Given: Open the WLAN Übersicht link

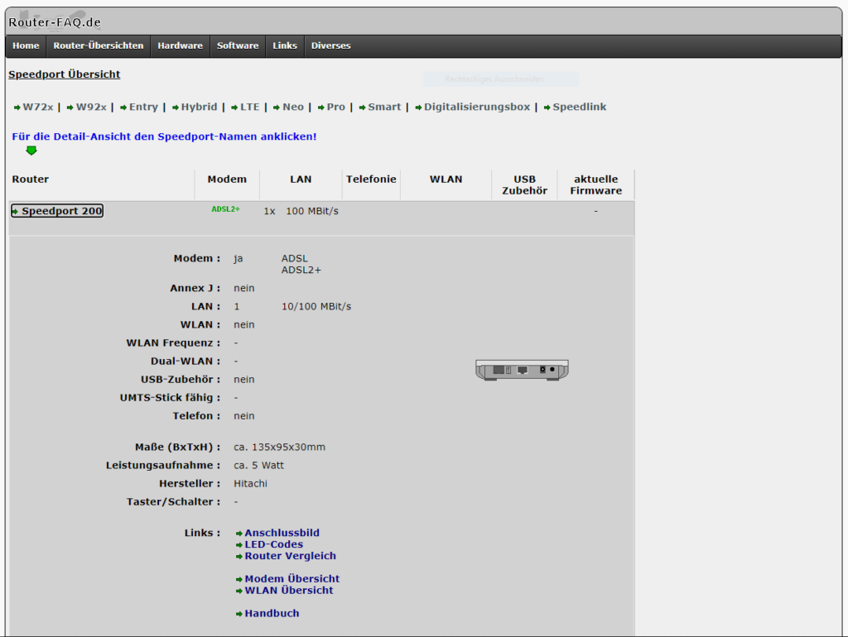Looking at the screenshot, I should coord(288,591).
